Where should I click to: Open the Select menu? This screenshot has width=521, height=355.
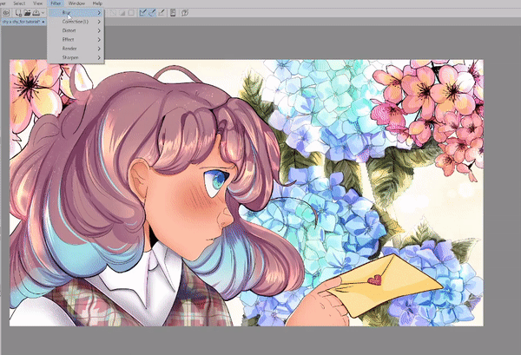point(19,3)
